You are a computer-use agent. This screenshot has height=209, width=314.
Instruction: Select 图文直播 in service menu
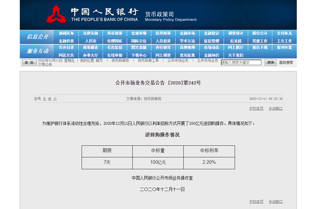(139, 48)
